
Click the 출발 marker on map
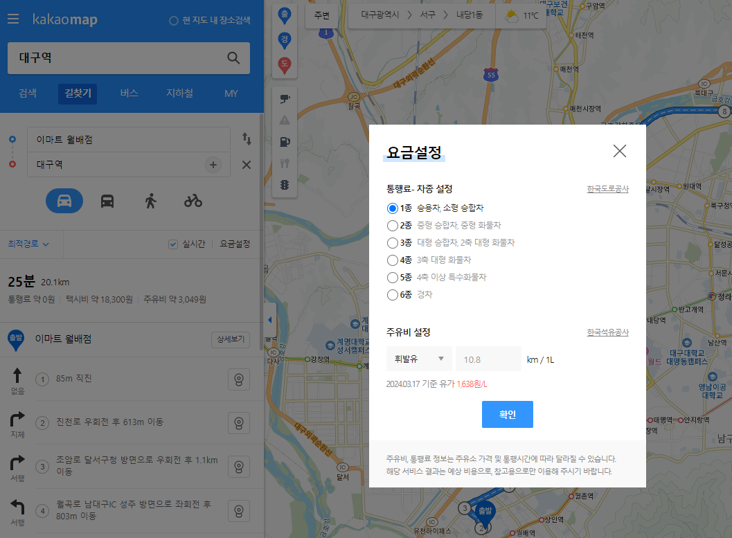(x=485, y=516)
